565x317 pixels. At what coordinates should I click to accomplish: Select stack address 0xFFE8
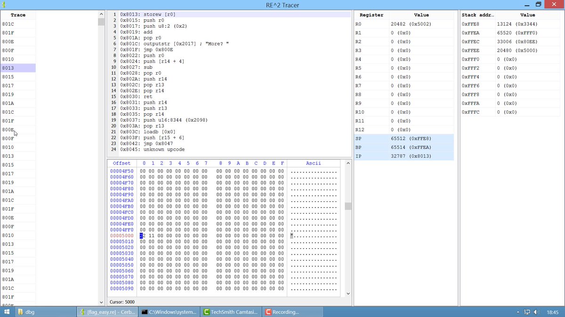tap(471, 24)
